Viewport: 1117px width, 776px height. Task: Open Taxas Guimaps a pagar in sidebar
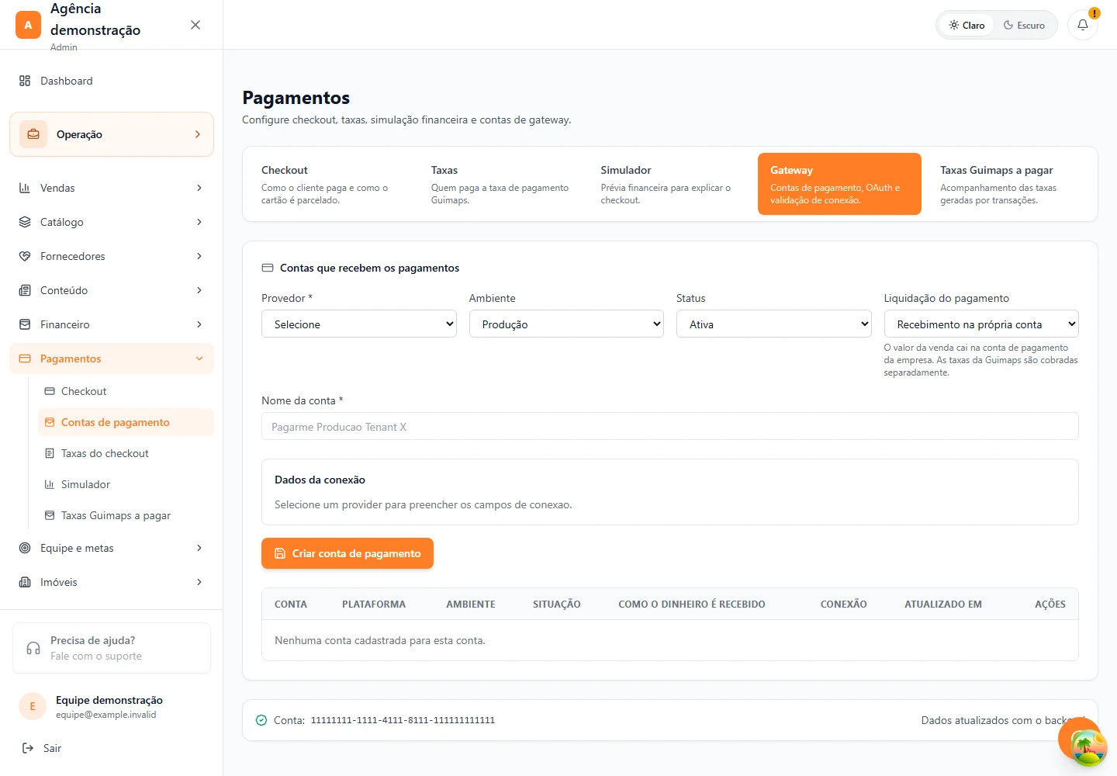pos(126,515)
